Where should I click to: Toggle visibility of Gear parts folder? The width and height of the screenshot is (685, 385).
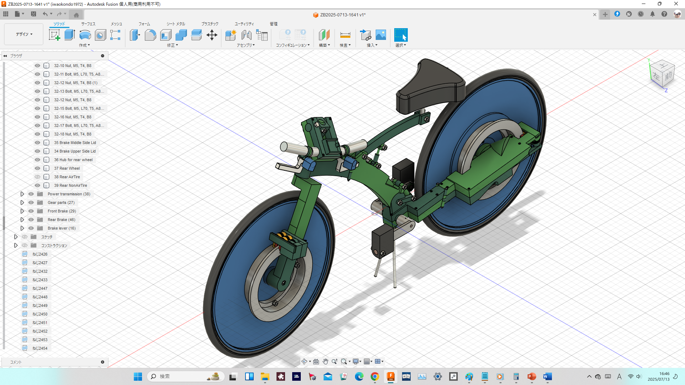point(31,202)
